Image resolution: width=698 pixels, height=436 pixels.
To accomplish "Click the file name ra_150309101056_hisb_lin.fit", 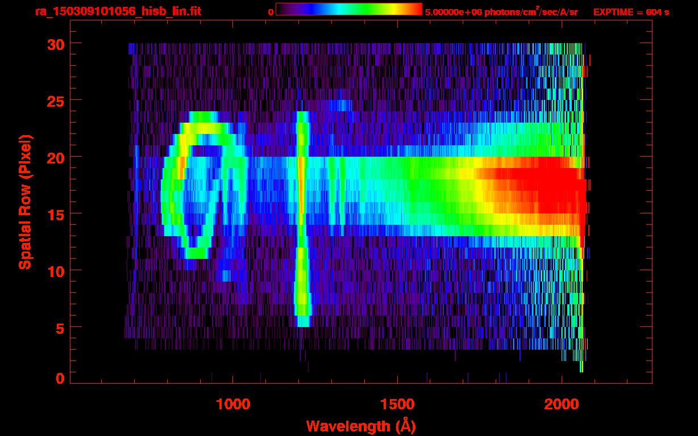I will (118, 11).
